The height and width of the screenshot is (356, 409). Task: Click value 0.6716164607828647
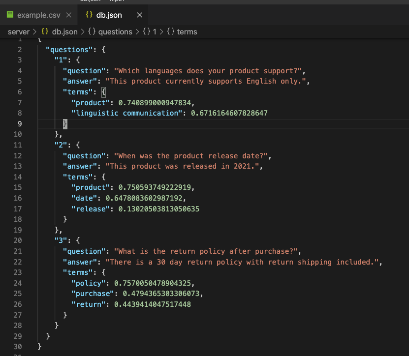tap(229, 113)
